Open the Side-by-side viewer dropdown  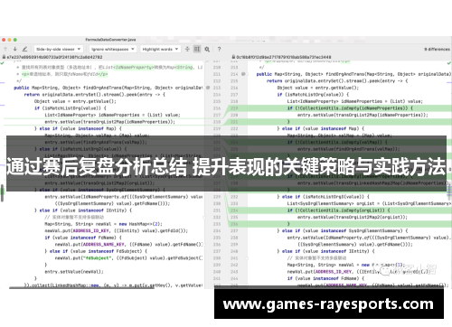tap(58, 49)
